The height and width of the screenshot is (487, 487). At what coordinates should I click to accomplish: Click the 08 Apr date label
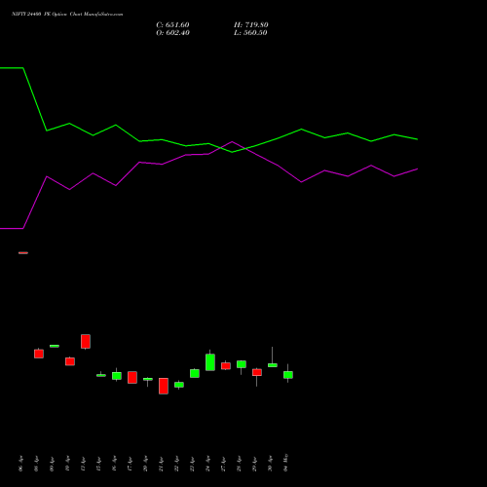[36, 464]
